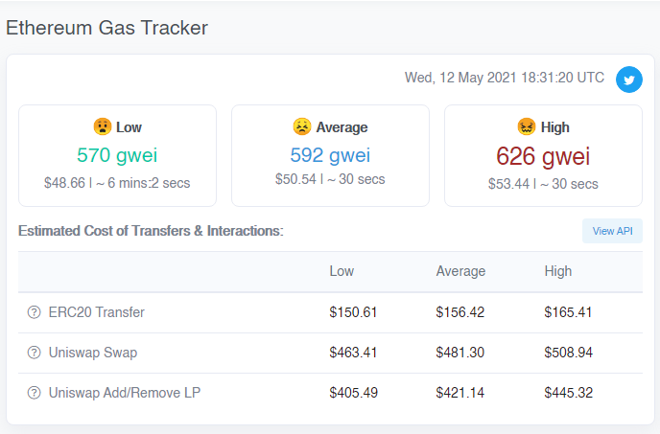Click the $53.44 high estimate line

543,184
